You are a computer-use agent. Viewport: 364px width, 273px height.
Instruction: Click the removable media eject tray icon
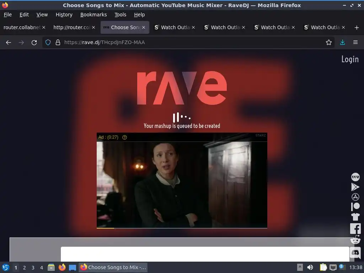pyautogui.click(x=300, y=267)
